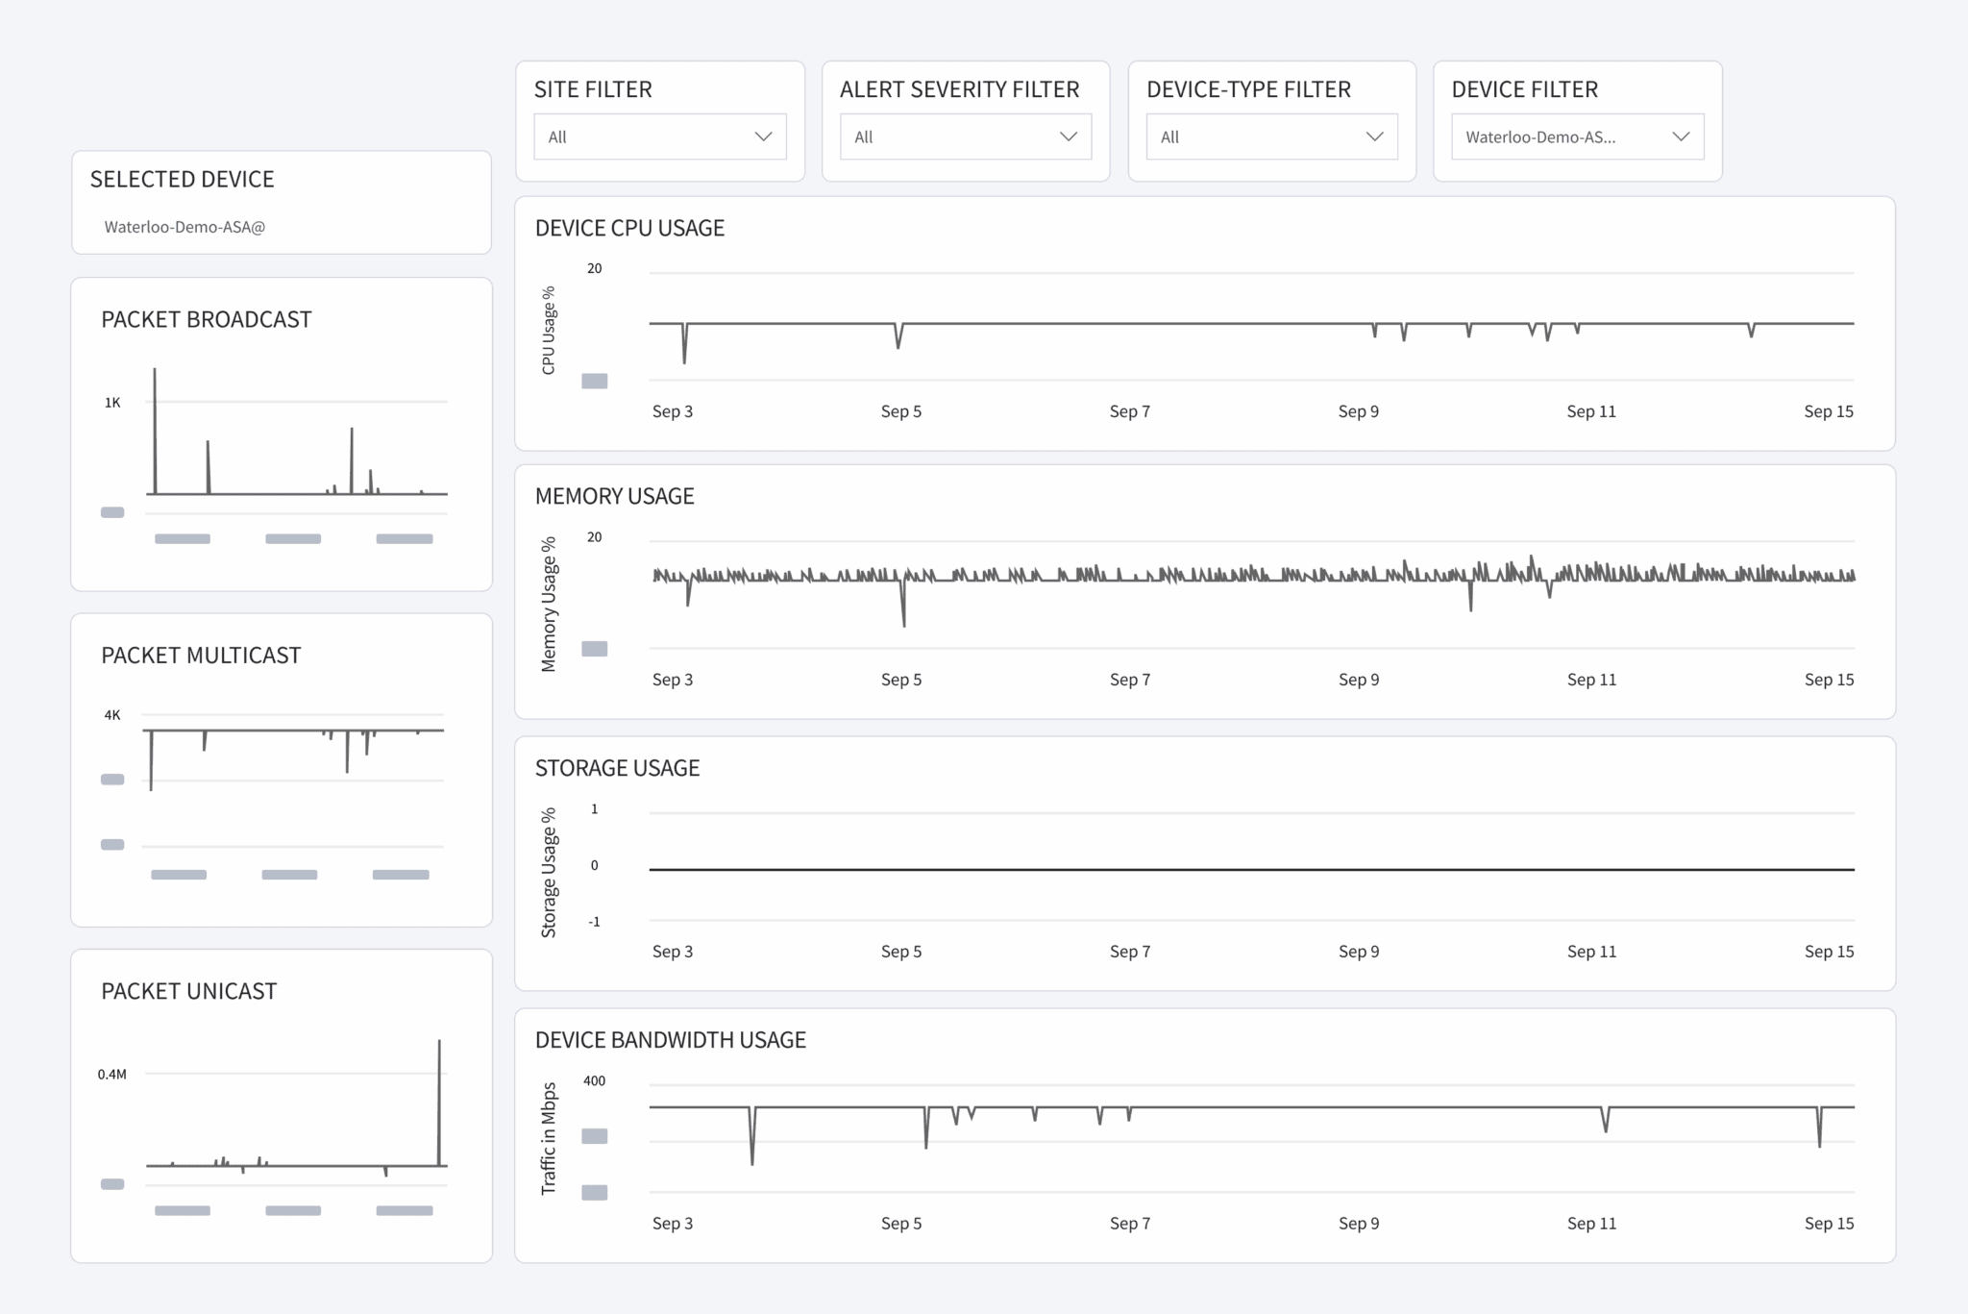Toggle the legend swatch on Memory Usage chart
This screenshot has height=1314, width=1968.
(594, 649)
